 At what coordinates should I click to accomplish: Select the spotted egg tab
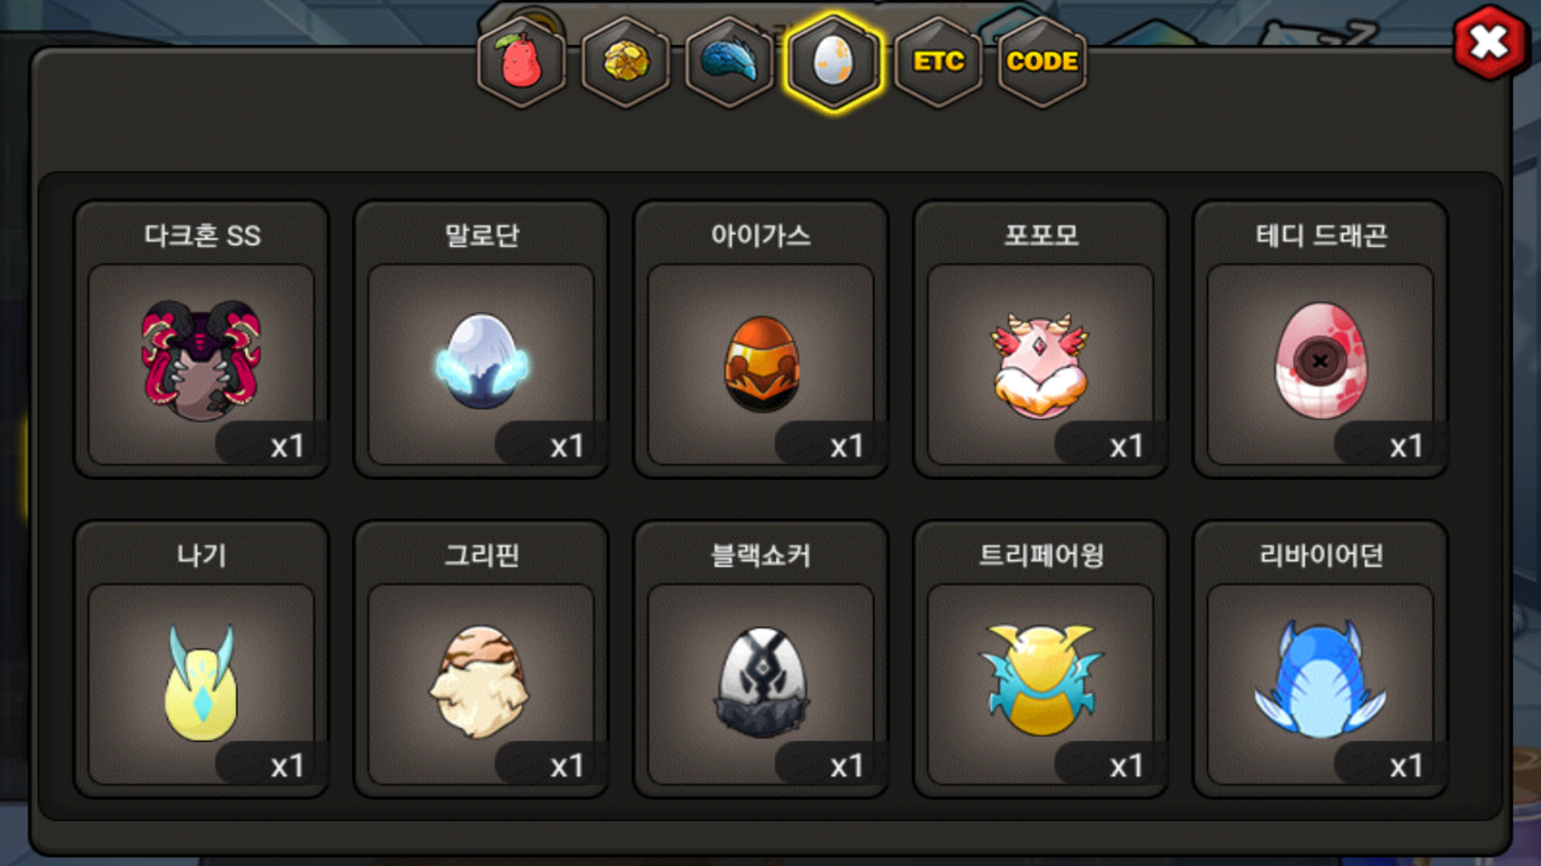[834, 62]
